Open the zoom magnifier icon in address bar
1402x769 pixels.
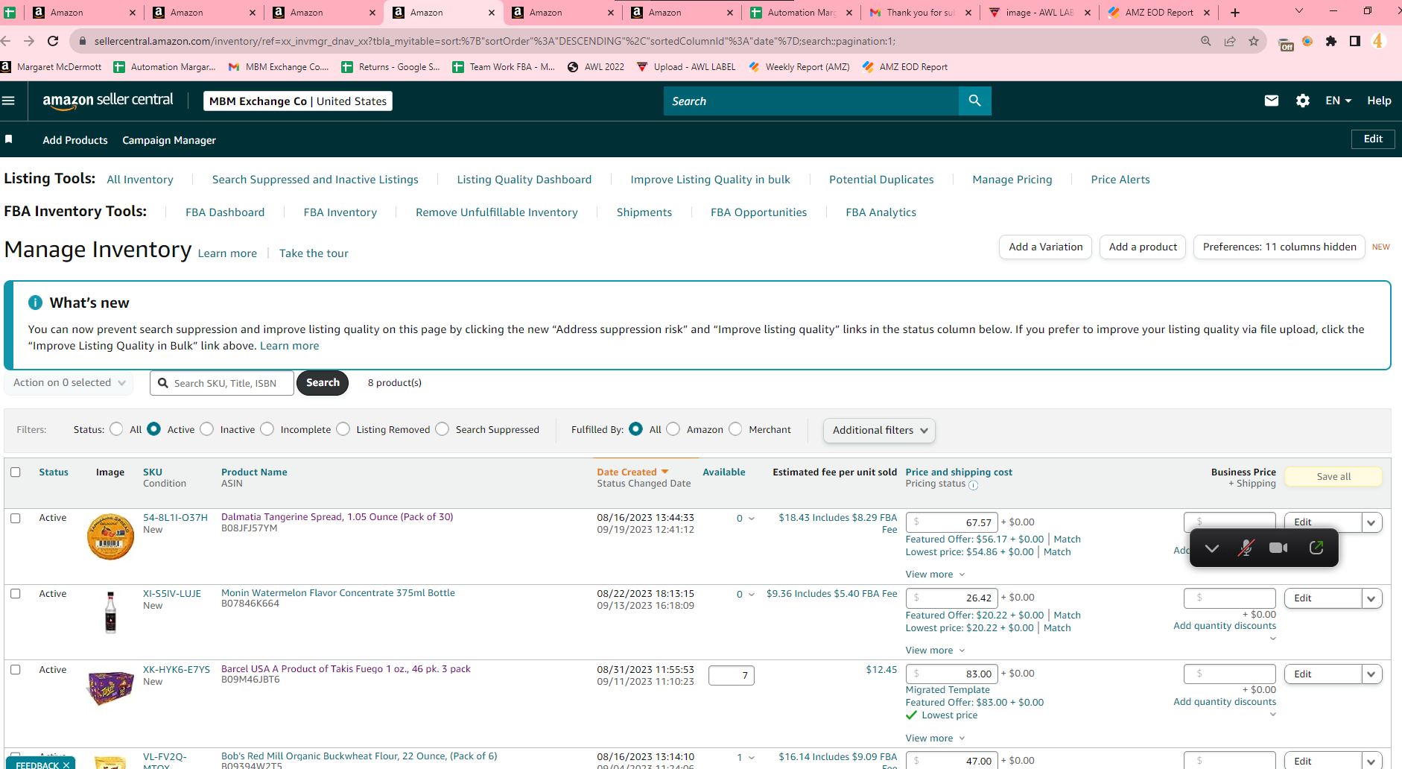1206,41
